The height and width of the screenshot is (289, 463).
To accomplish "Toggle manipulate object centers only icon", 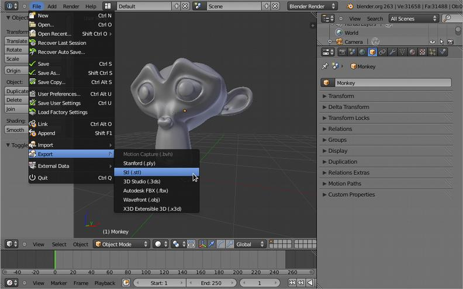I will click(x=191, y=244).
